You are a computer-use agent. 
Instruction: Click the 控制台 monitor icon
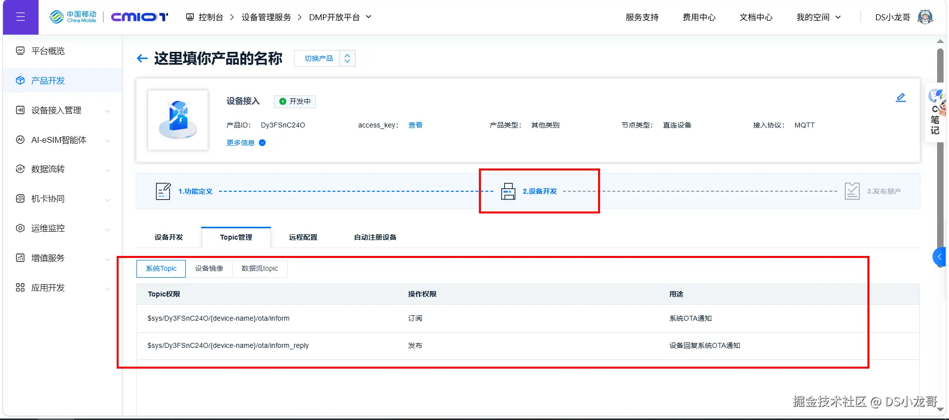click(x=190, y=17)
